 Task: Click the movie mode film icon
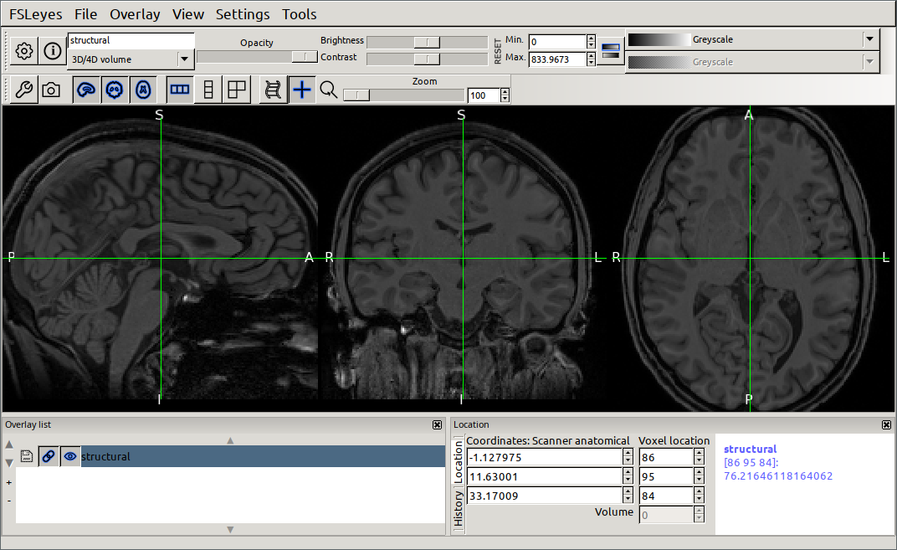(272, 90)
